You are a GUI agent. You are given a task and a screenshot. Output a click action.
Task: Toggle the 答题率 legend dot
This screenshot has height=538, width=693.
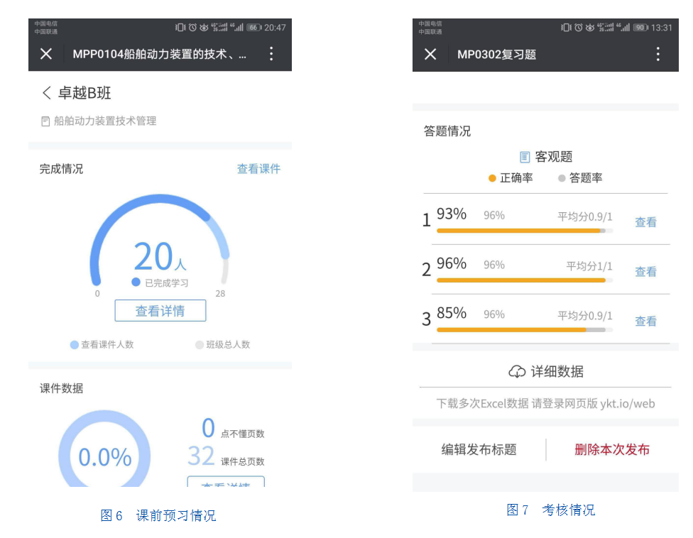point(562,178)
